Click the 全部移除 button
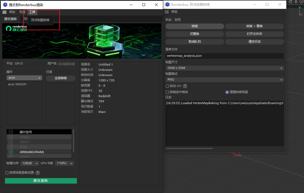304x193 pixels. [61, 78]
